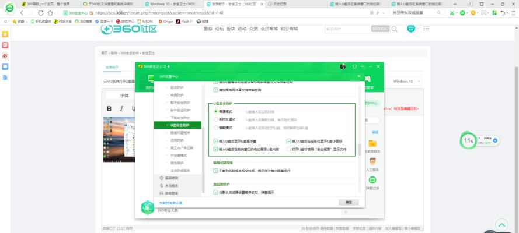Expand the undo-closed-tab dropdown arrow
This screenshot has width=519, height=233.
[x=507, y=13]
